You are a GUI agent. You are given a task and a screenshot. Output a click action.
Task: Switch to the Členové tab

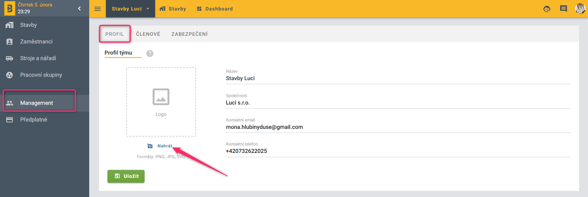(148, 34)
